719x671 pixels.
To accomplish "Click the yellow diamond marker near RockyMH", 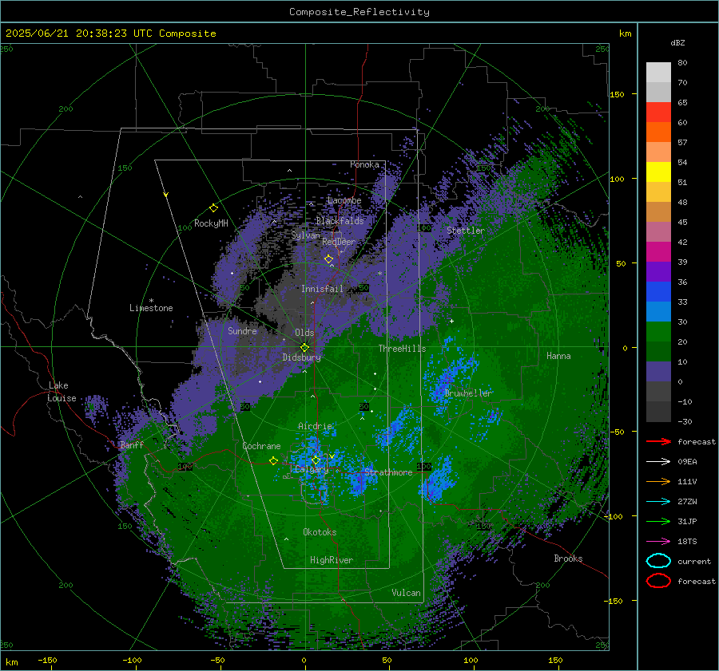I will click(x=213, y=208).
